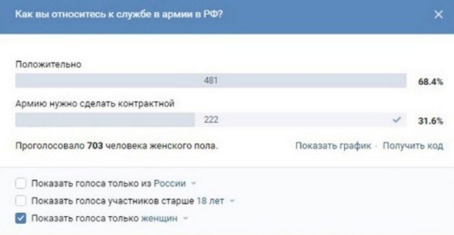The height and width of the screenshot is (235, 454).
Task: Click the checkmark icon on contract army bar
Action: click(396, 119)
